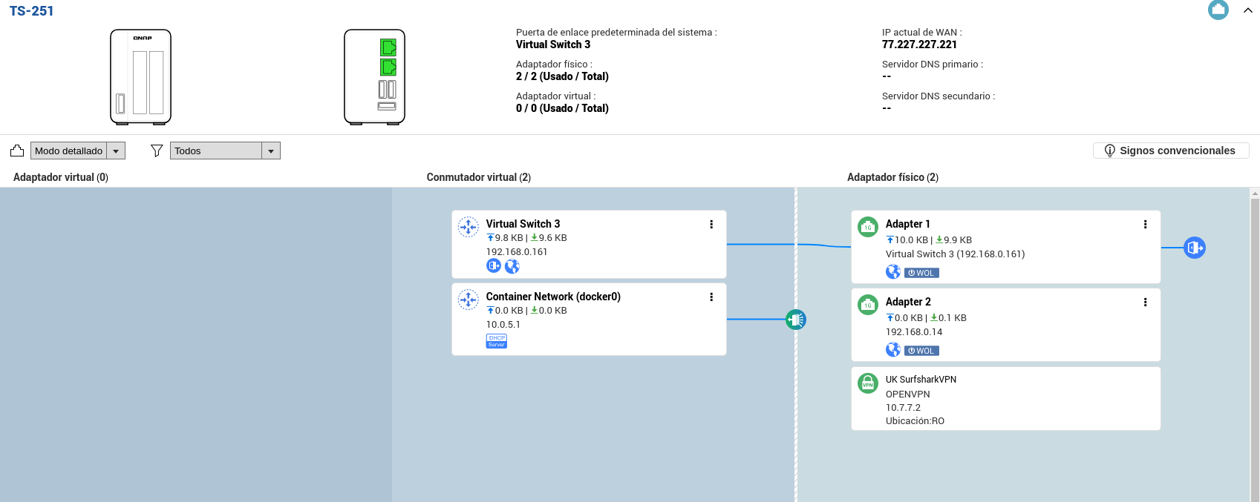The image size is (1260, 502).
Task: Click the UK SurfsharkVPN lock icon
Action: 868,383
